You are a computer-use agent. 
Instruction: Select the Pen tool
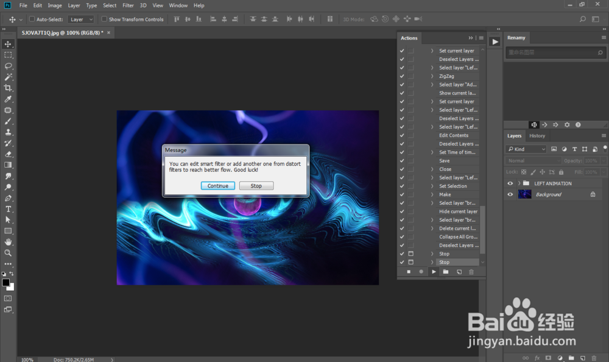[x=8, y=198]
